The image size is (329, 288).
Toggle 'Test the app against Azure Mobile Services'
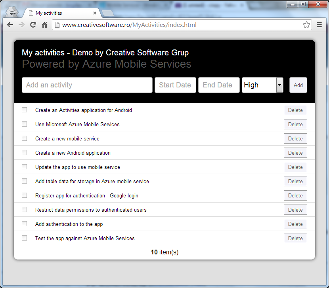point(25,238)
